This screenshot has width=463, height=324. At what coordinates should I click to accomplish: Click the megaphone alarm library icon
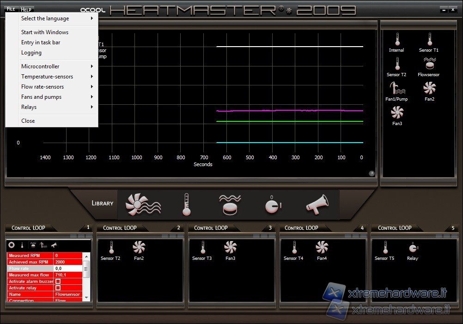[x=317, y=204]
